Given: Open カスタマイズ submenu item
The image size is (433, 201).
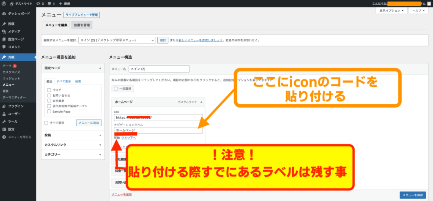Looking at the screenshot, I should point(11,72).
